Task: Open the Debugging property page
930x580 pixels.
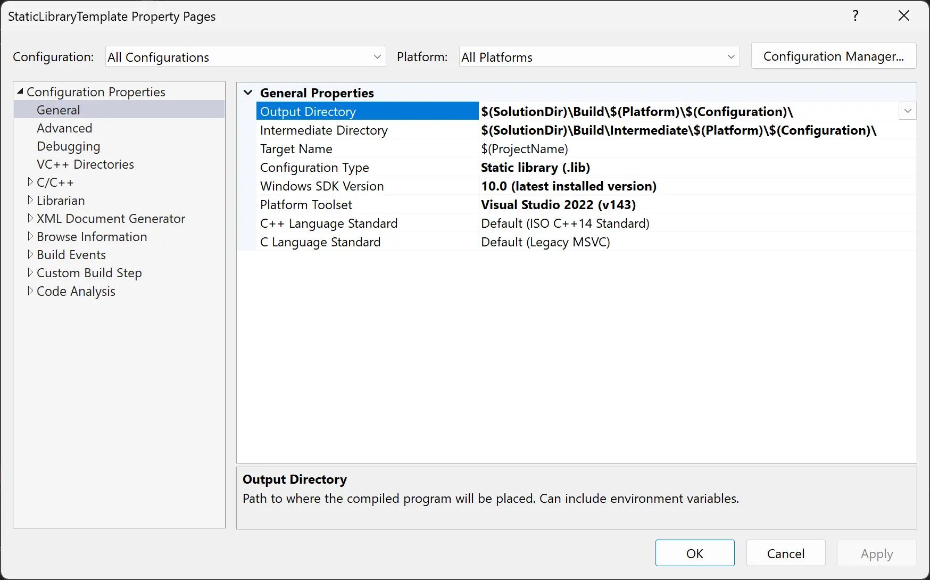Action: pos(69,146)
